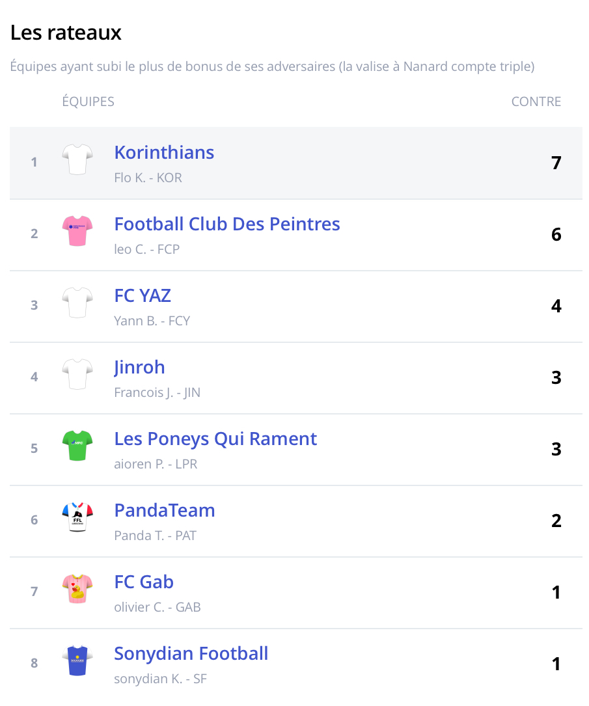Click the pink Football Club Des Peintres jersey
The image size is (589, 706).
point(77,232)
